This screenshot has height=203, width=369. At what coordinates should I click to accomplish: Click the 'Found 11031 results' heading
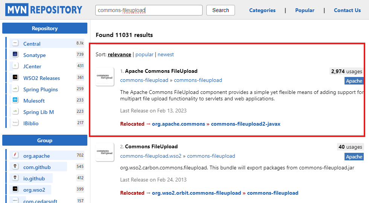pos(124,35)
